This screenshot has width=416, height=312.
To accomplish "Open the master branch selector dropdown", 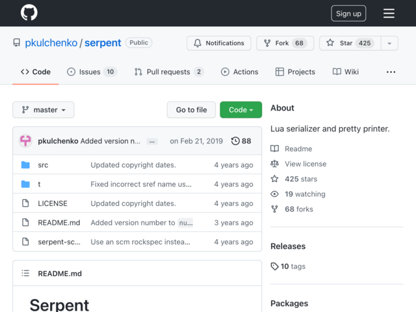I will tap(44, 110).
